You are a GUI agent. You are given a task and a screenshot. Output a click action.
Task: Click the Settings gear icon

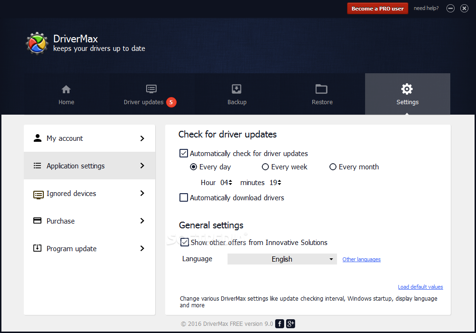point(407,89)
